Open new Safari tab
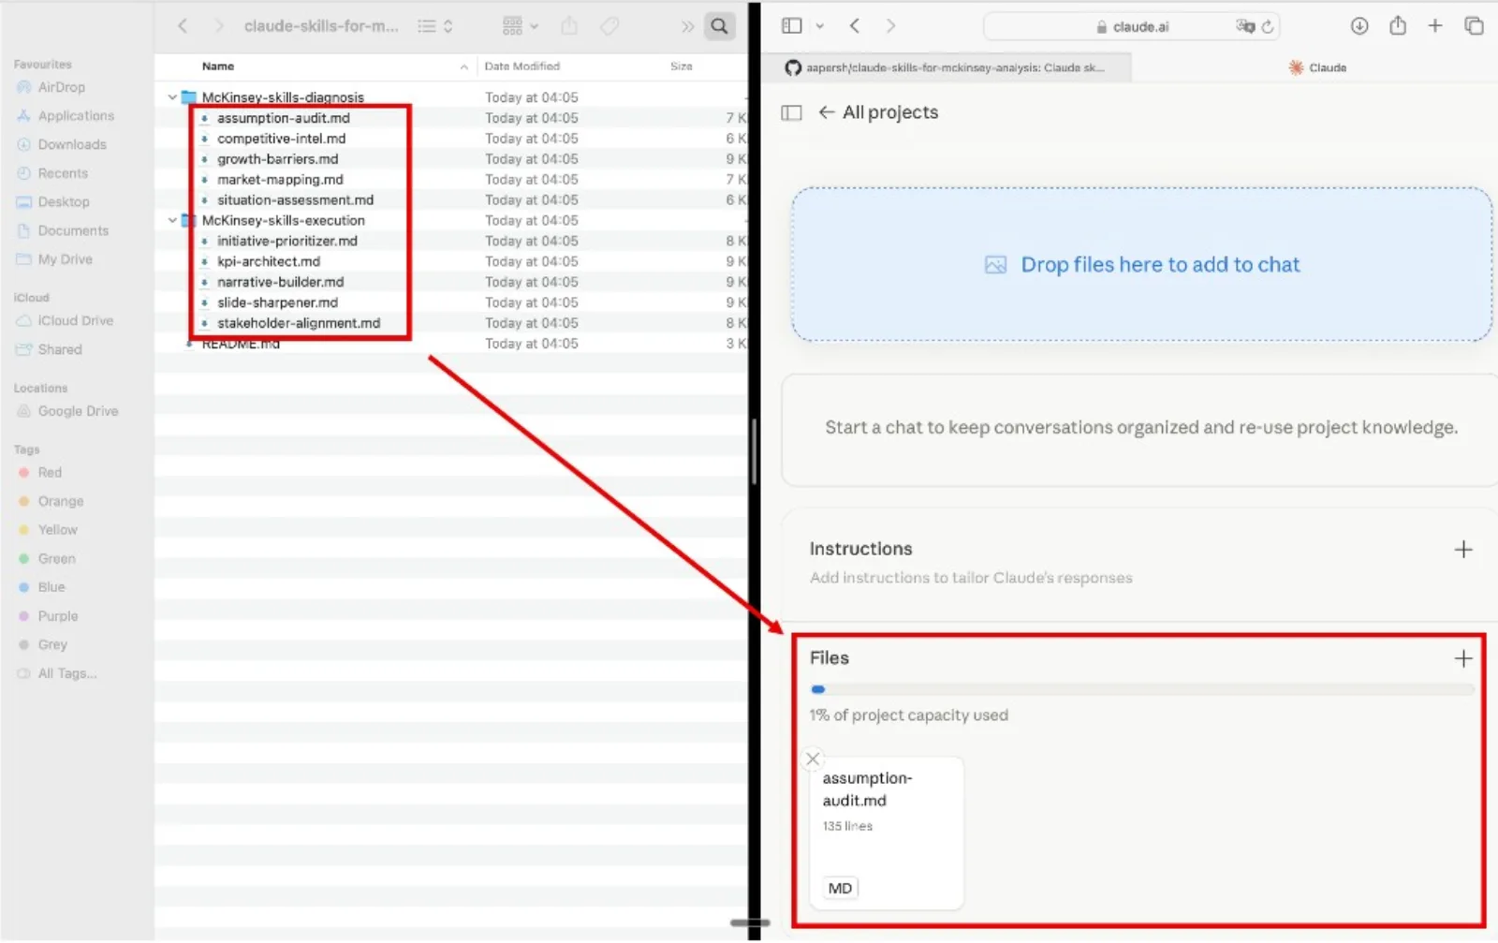Image resolution: width=1498 pixels, height=943 pixels. [x=1435, y=26]
